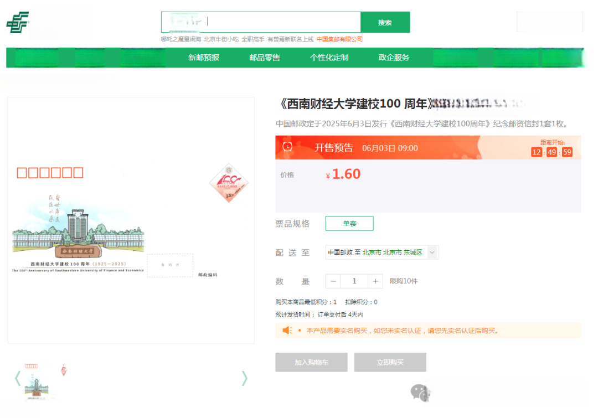Open the 个性化定制 menu item
This screenshot has width=598, height=418.
[x=329, y=58]
